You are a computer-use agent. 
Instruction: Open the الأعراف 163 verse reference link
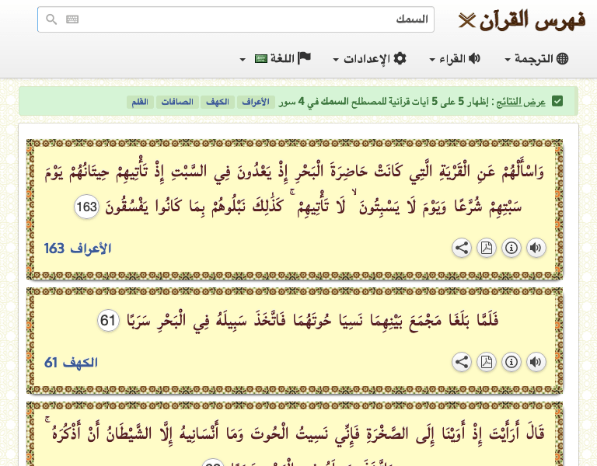(78, 249)
